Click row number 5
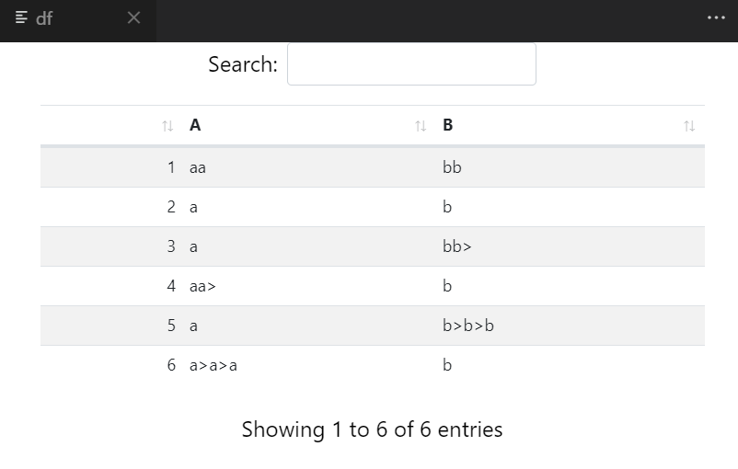 171,326
